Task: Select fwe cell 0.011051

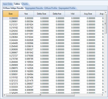Action: 26,34
